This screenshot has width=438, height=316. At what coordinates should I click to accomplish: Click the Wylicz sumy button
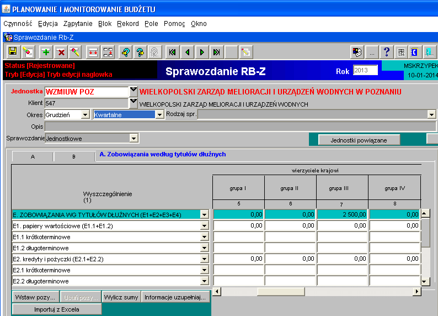[x=121, y=297]
